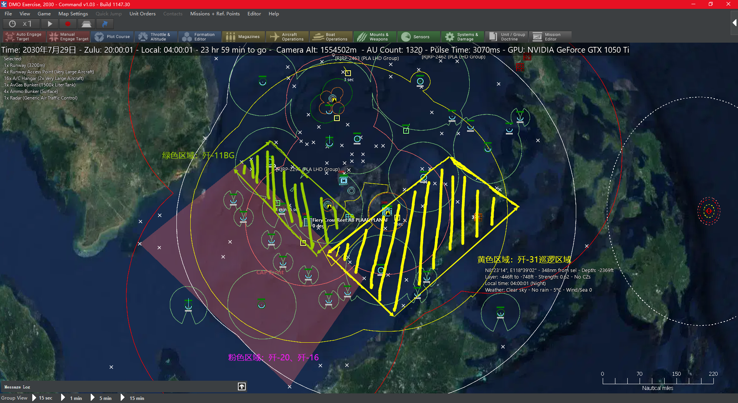Open the Map Settings menu

[73, 13]
